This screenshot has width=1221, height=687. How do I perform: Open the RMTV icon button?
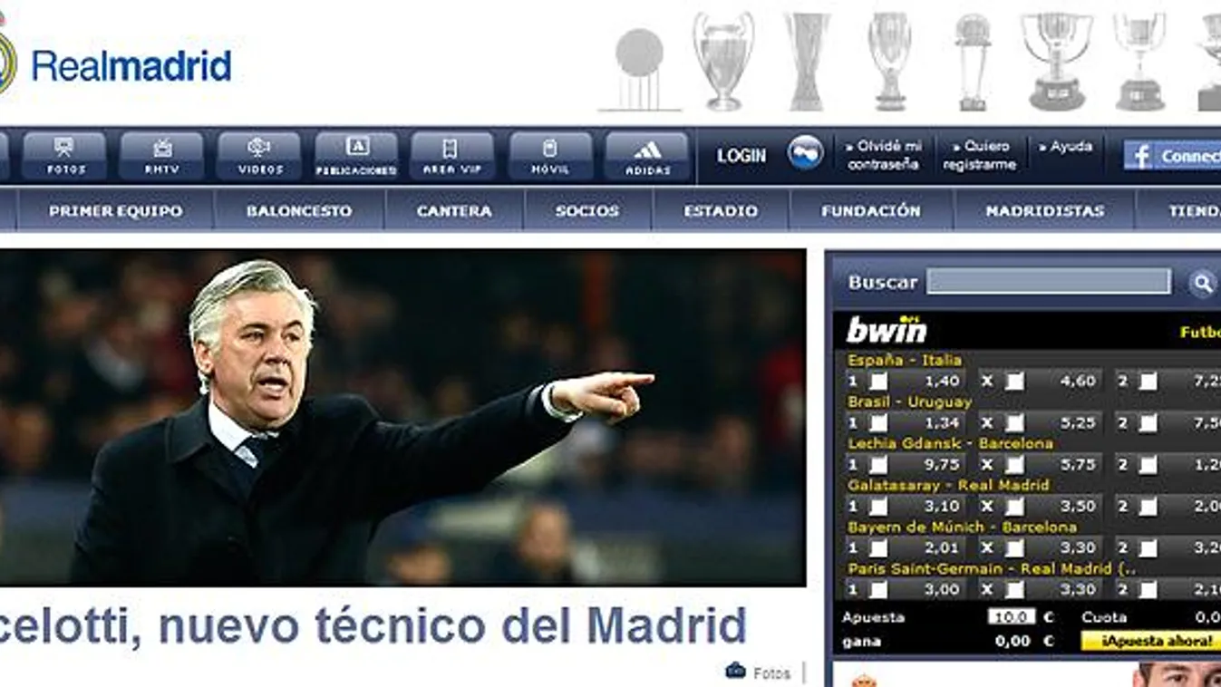(161, 156)
